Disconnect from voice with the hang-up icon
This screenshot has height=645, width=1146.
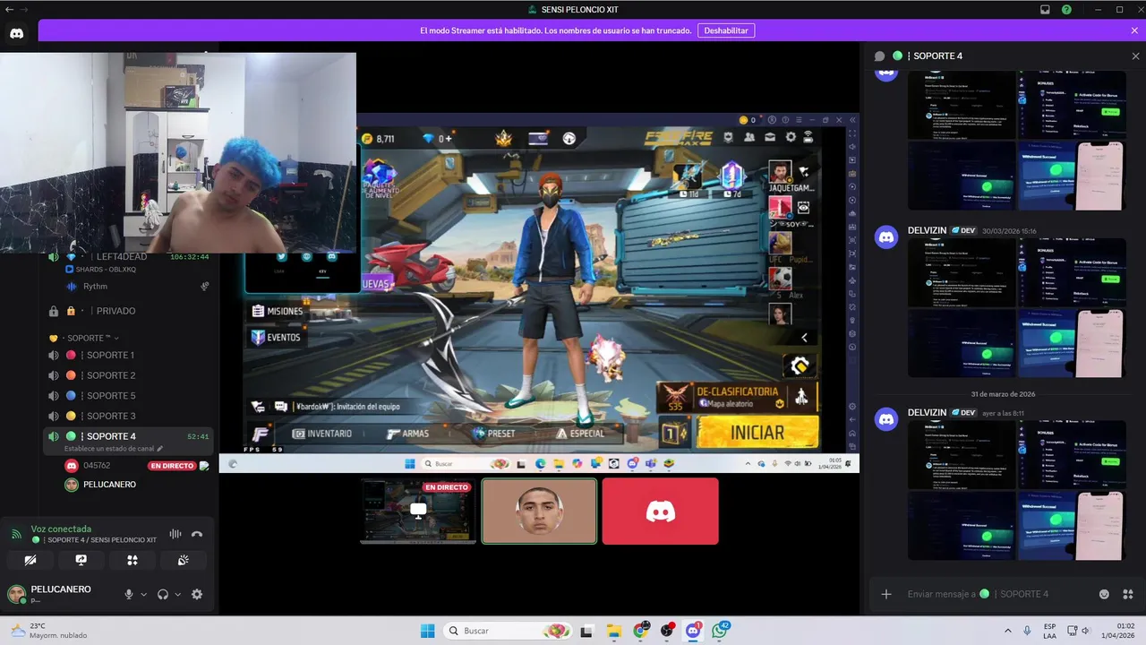(x=197, y=534)
